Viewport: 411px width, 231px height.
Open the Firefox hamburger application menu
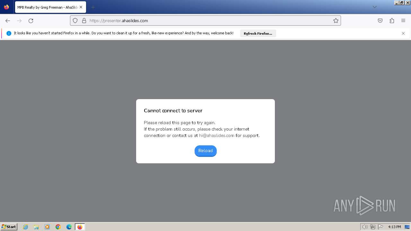pyautogui.click(x=403, y=21)
